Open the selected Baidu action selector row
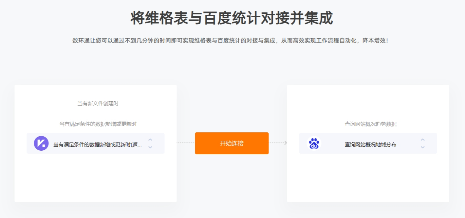 click(368, 143)
